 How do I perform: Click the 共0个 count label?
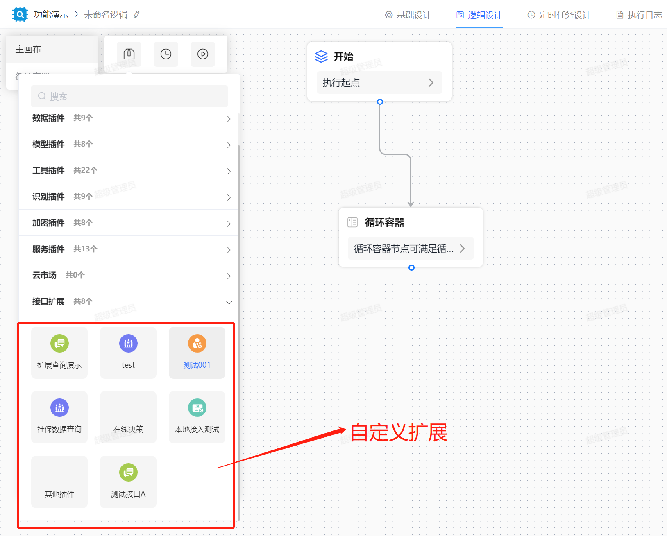[75, 275]
